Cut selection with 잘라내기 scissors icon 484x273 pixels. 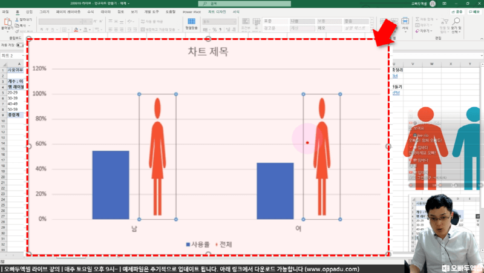[17, 20]
